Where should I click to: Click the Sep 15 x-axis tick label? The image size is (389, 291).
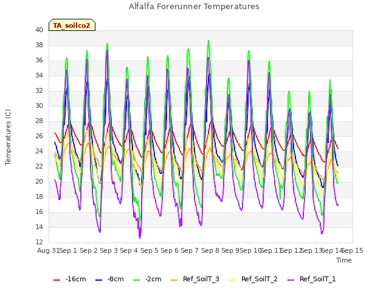[353, 250]
